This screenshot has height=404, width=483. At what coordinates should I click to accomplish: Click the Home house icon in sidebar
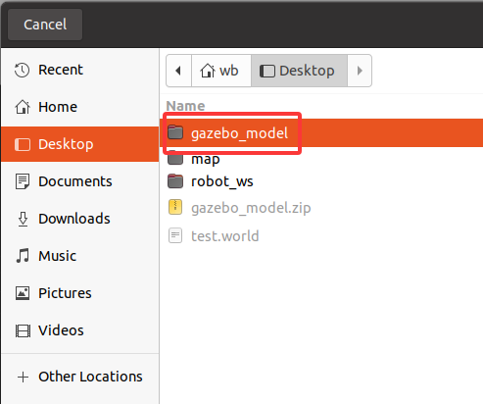point(23,107)
